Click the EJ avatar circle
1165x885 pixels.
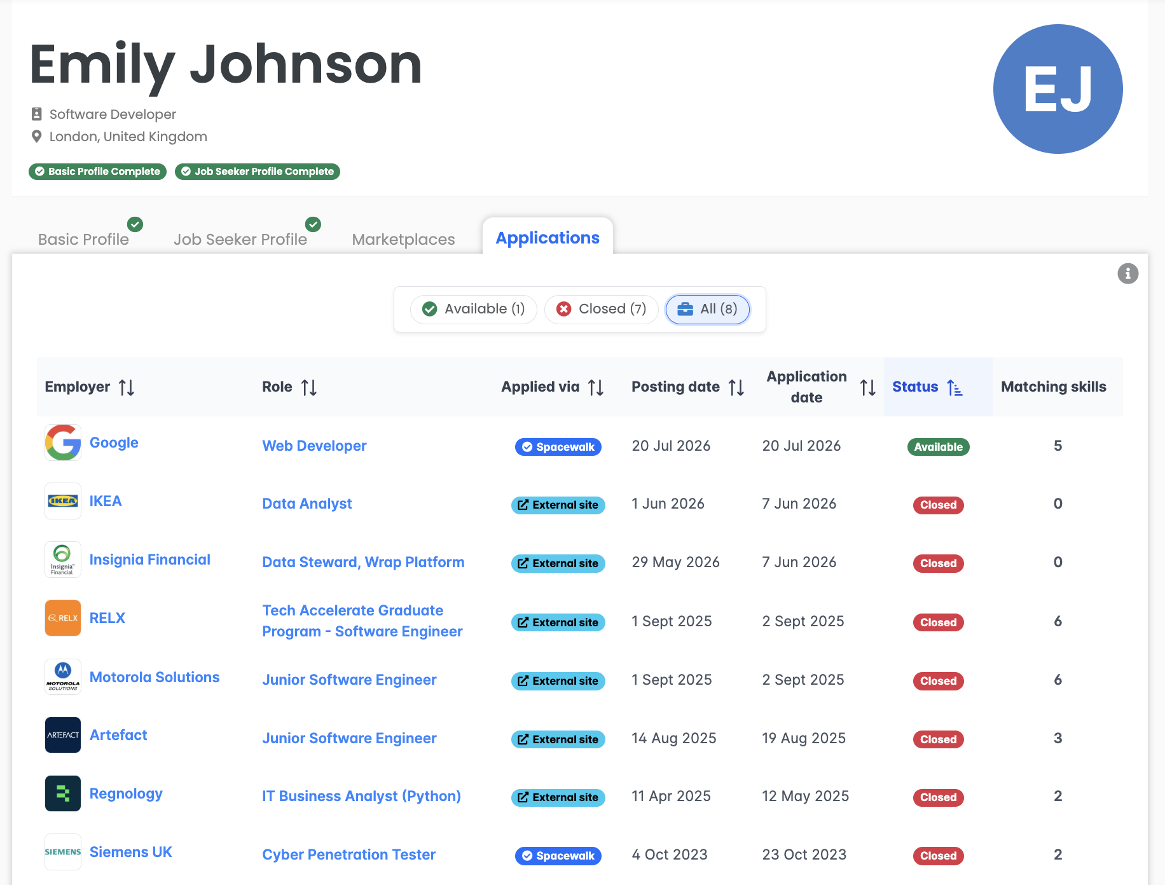1058,89
